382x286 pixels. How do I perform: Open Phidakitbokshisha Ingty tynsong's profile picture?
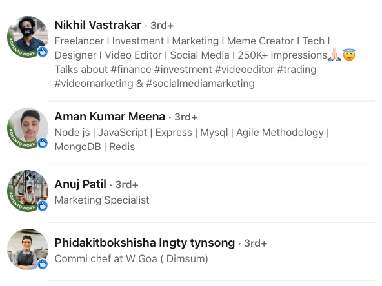click(x=28, y=249)
